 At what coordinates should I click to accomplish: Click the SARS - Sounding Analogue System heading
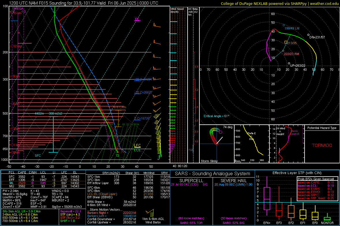pyautogui.click(x=213, y=174)
